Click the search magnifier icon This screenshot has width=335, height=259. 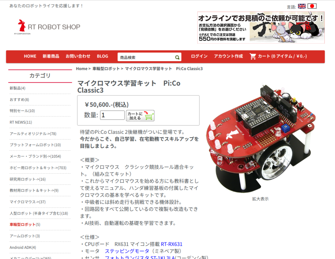pyautogui.click(x=177, y=57)
